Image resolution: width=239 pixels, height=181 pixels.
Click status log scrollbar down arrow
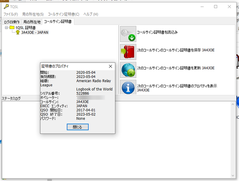pyautogui.click(x=233, y=175)
